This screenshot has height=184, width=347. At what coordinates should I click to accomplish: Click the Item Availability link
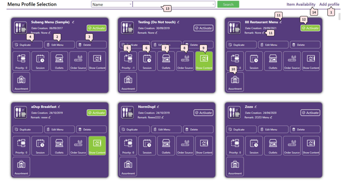point(301,4)
